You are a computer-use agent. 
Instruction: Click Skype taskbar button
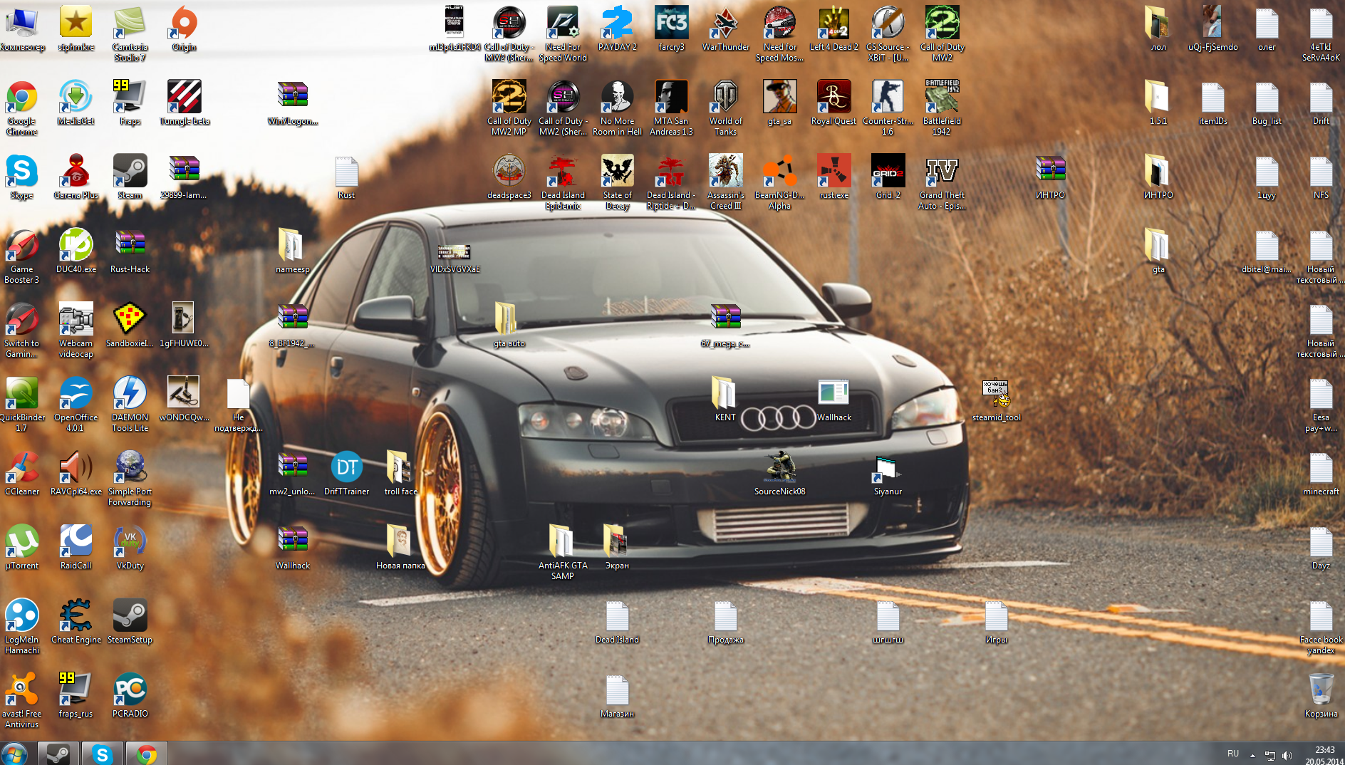tap(103, 754)
